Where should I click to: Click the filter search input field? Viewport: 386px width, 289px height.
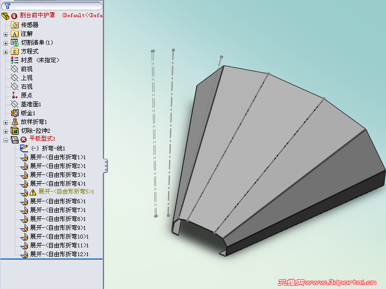click(x=51, y=6)
